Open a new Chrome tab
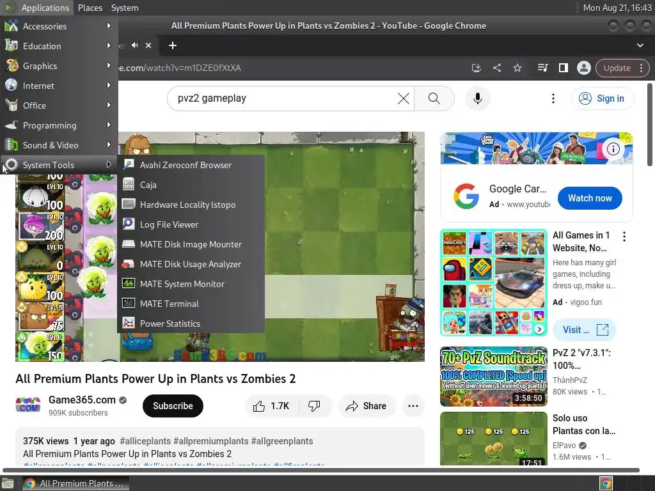This screenshot has width=655, height=491. pyautogui.click(x=173, y=45)
